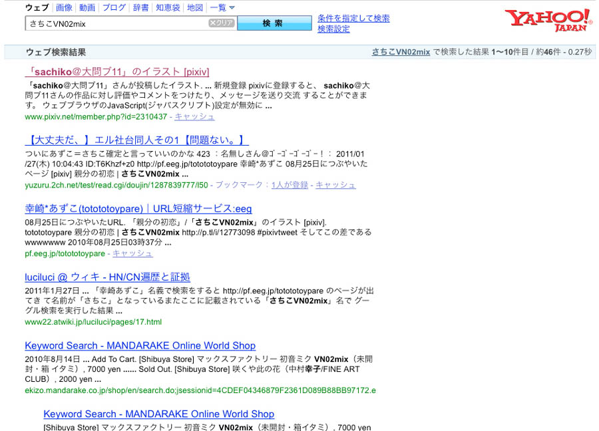Open the エル社台同人その1 result link
The height and width of the screenshot is (431, 599).
point(136,140)
